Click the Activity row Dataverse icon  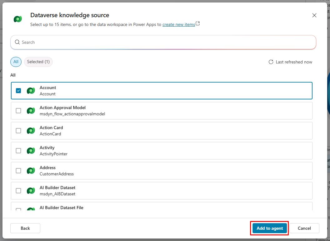coord(31,151)
